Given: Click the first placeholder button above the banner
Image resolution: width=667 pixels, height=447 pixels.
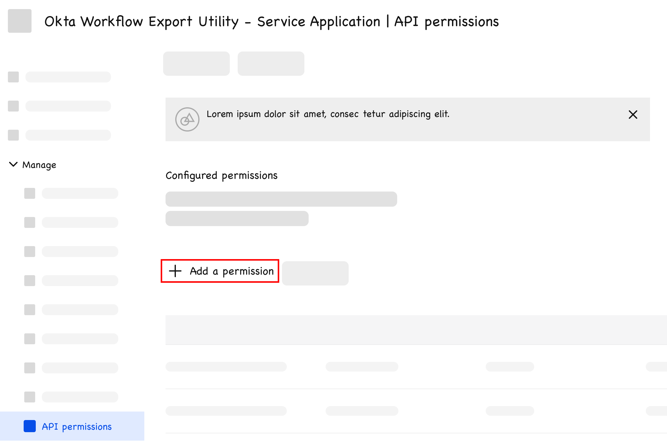Looking at the screenshot, I should click(x=196, y=64).
